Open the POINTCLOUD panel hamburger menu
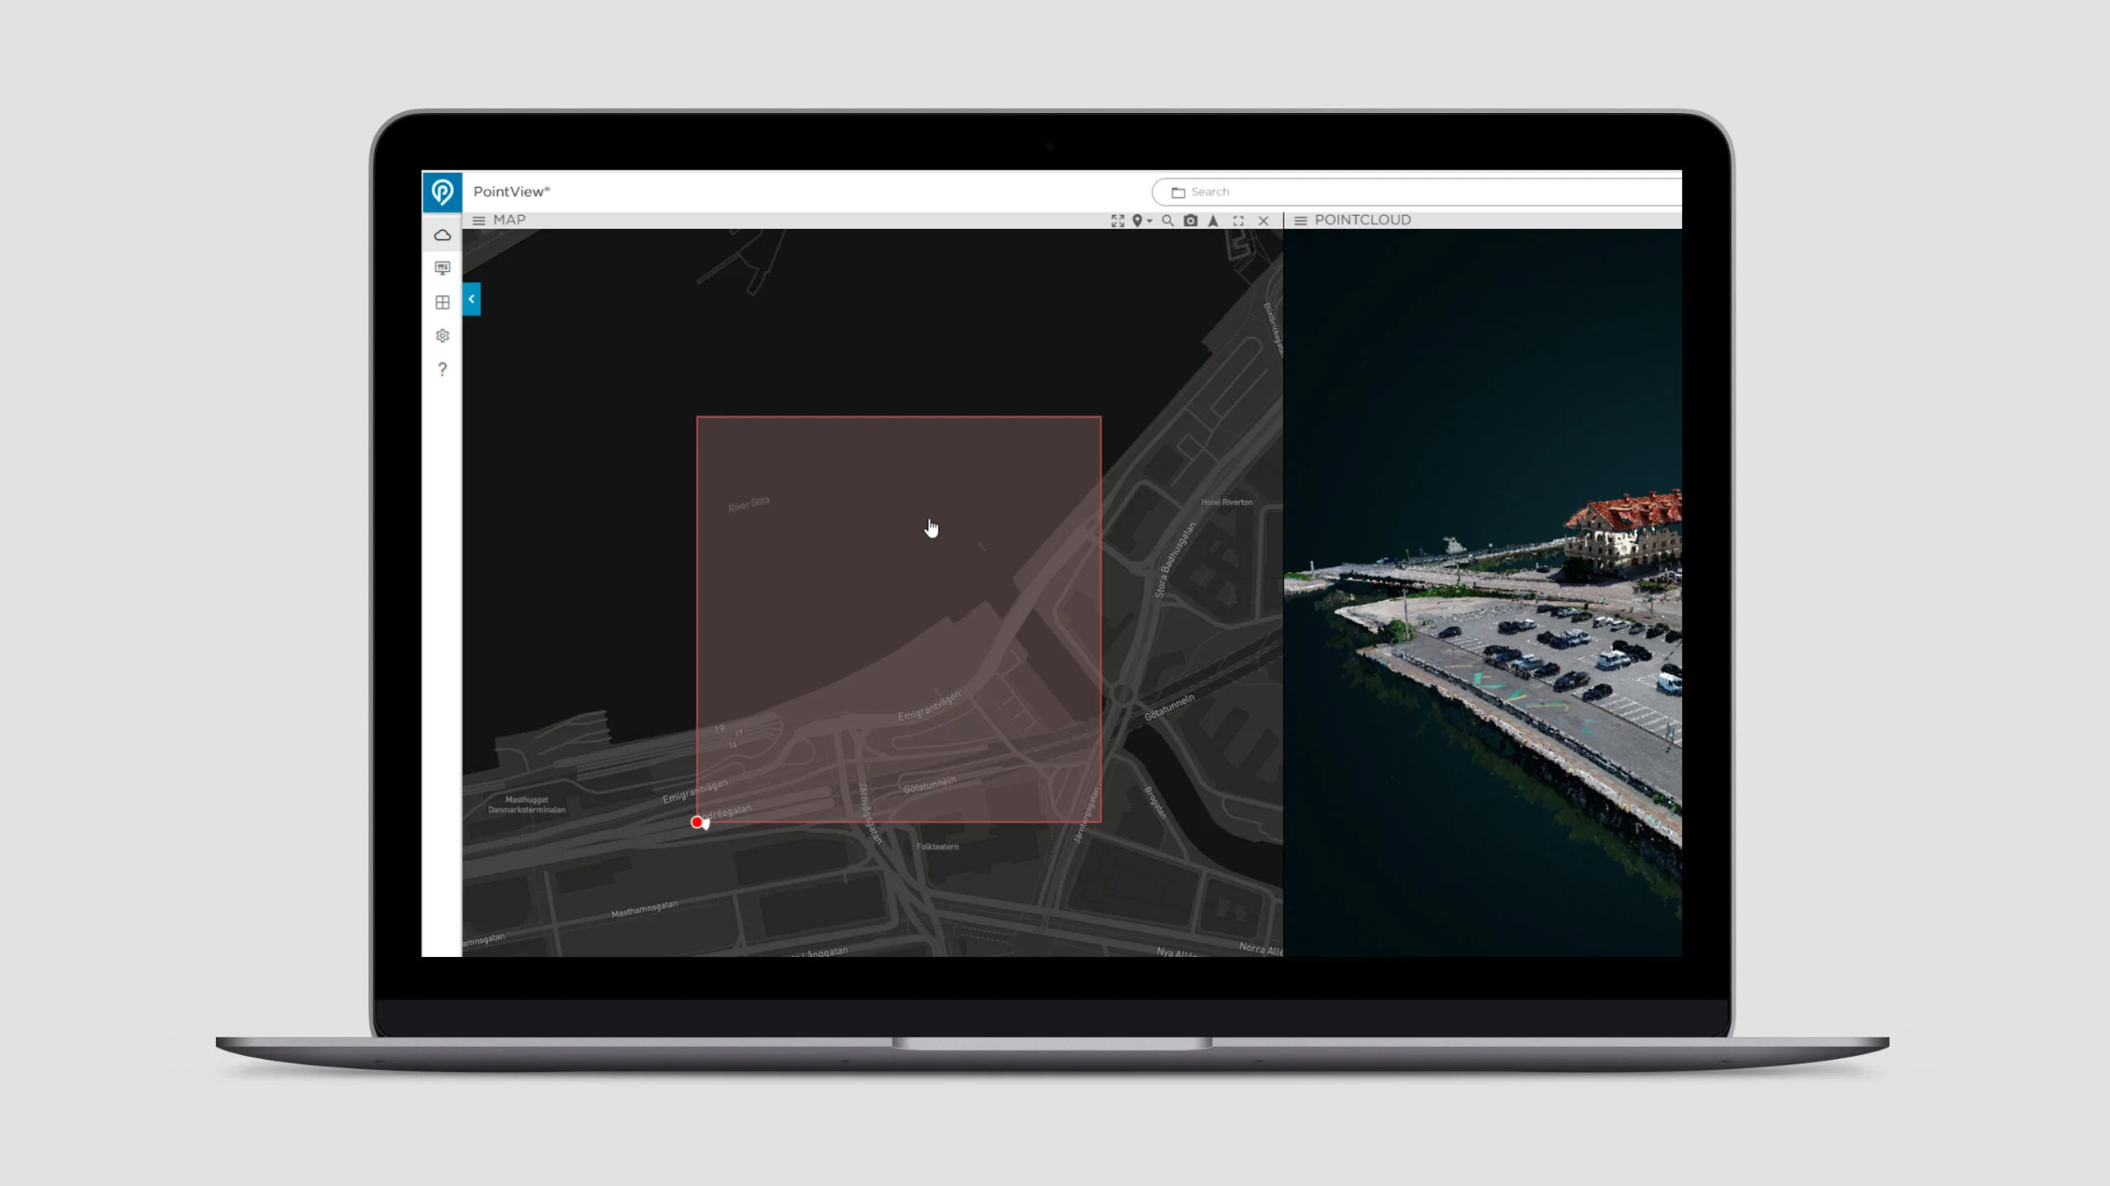 1301,221
